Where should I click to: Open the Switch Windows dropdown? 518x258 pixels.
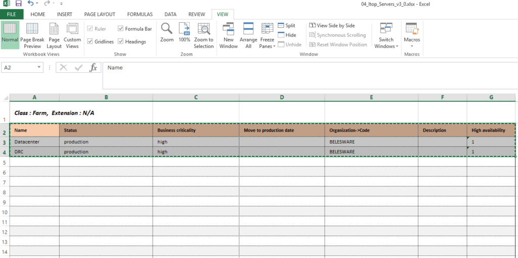[x=386, y=36]
